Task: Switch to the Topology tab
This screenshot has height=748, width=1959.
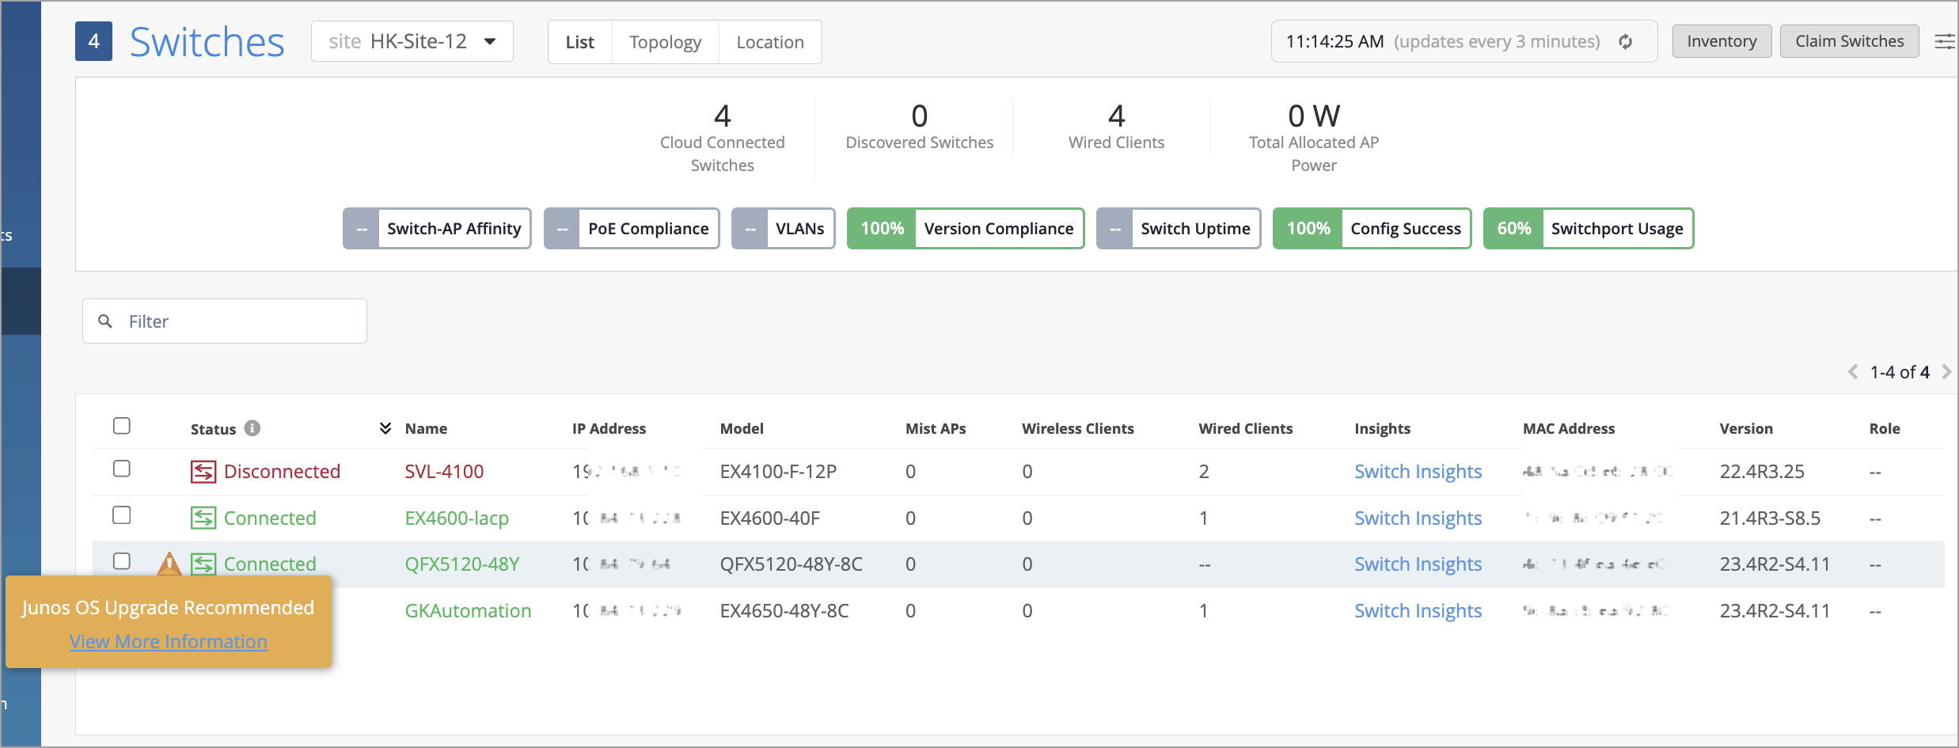Action: [x=665, y=42]
